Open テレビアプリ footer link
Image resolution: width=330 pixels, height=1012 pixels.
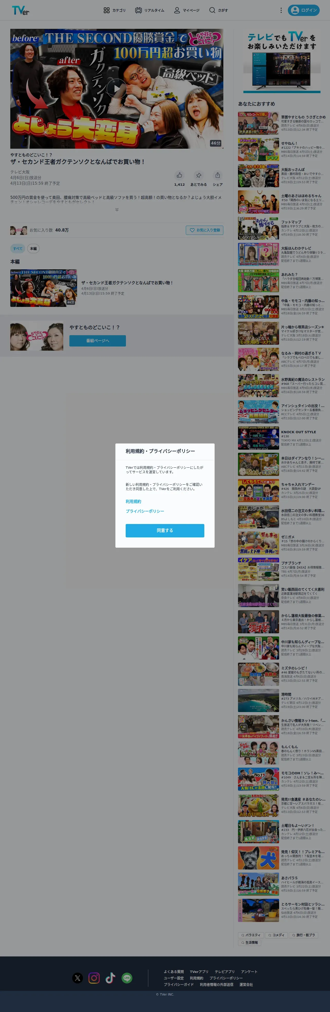tap(225, 972)
